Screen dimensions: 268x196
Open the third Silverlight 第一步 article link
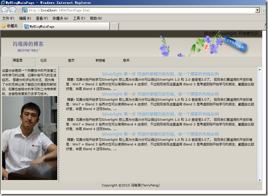(x=160, y=114)
